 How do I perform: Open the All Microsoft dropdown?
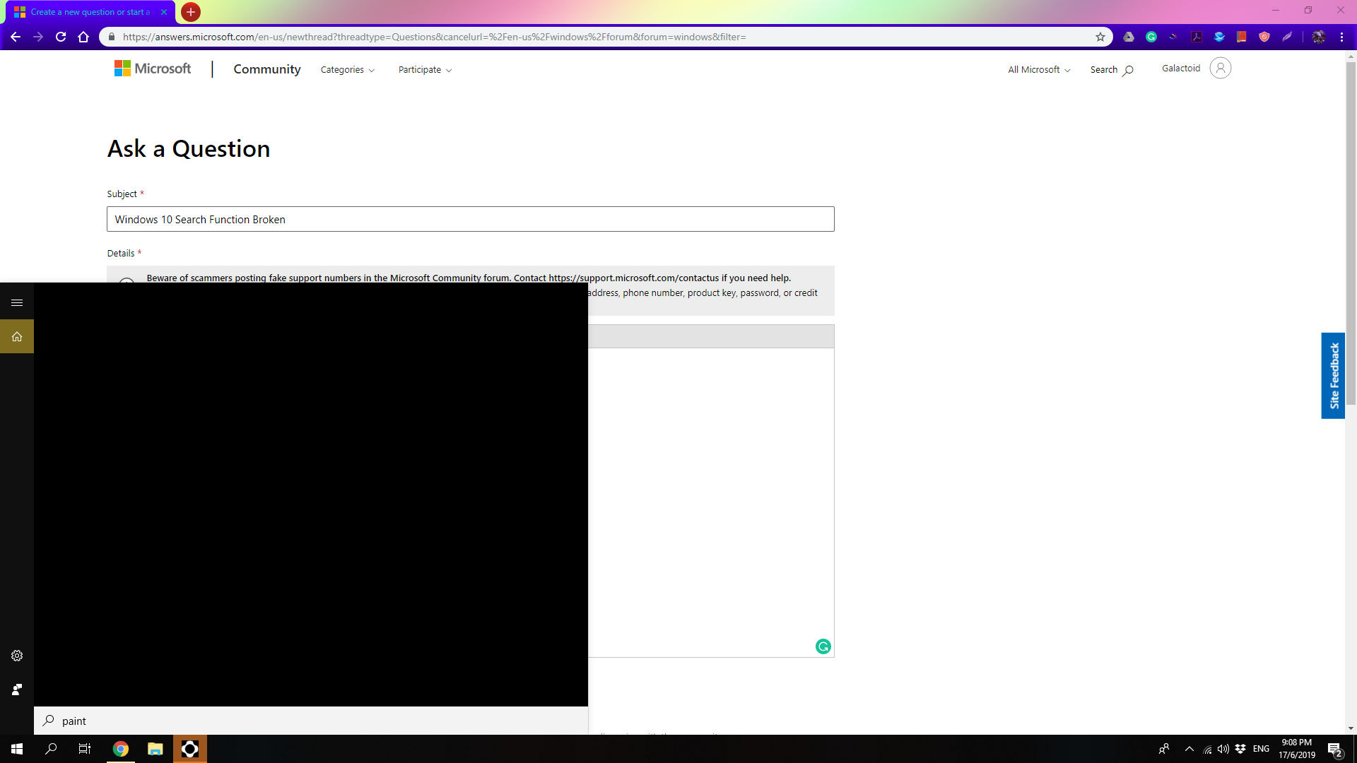point(1037,69)
